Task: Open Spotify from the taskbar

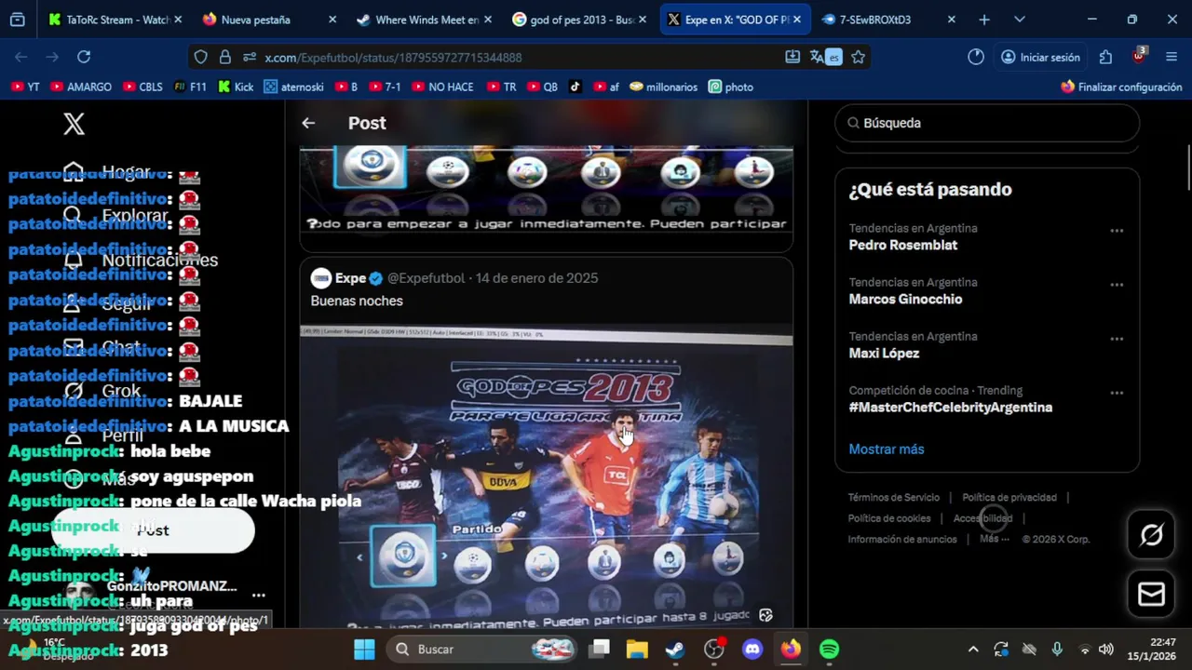Action: coord(829,650)
